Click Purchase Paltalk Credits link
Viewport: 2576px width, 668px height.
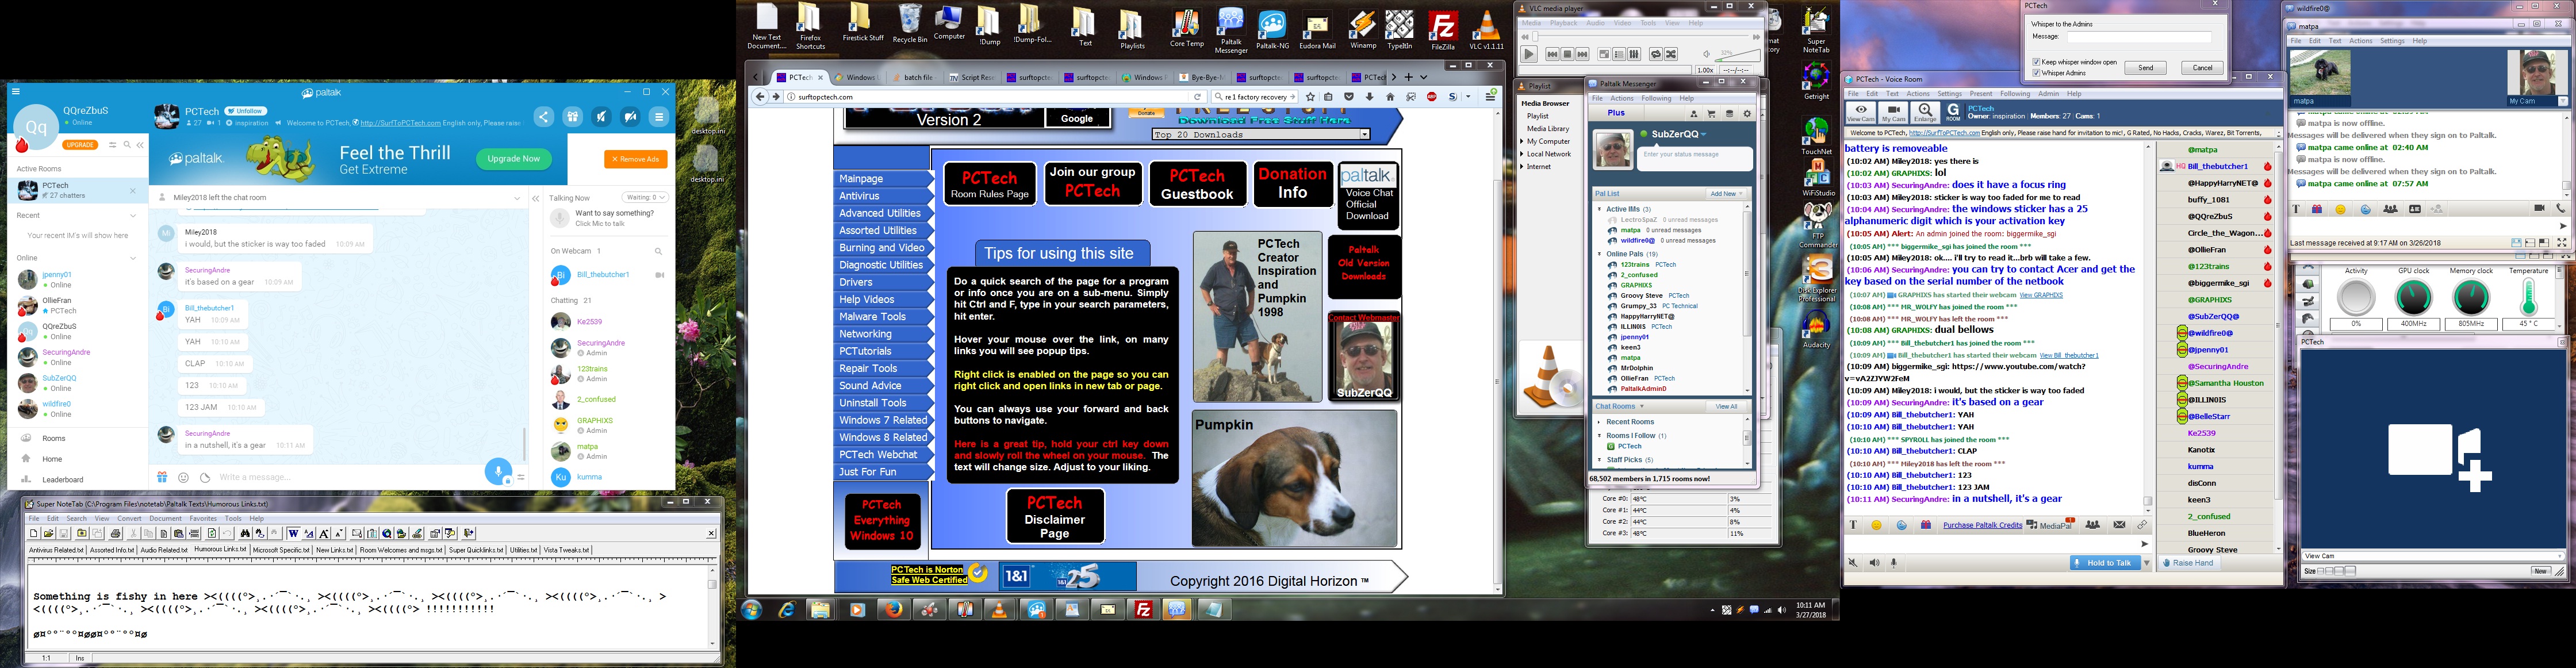tap(1982, 525)
